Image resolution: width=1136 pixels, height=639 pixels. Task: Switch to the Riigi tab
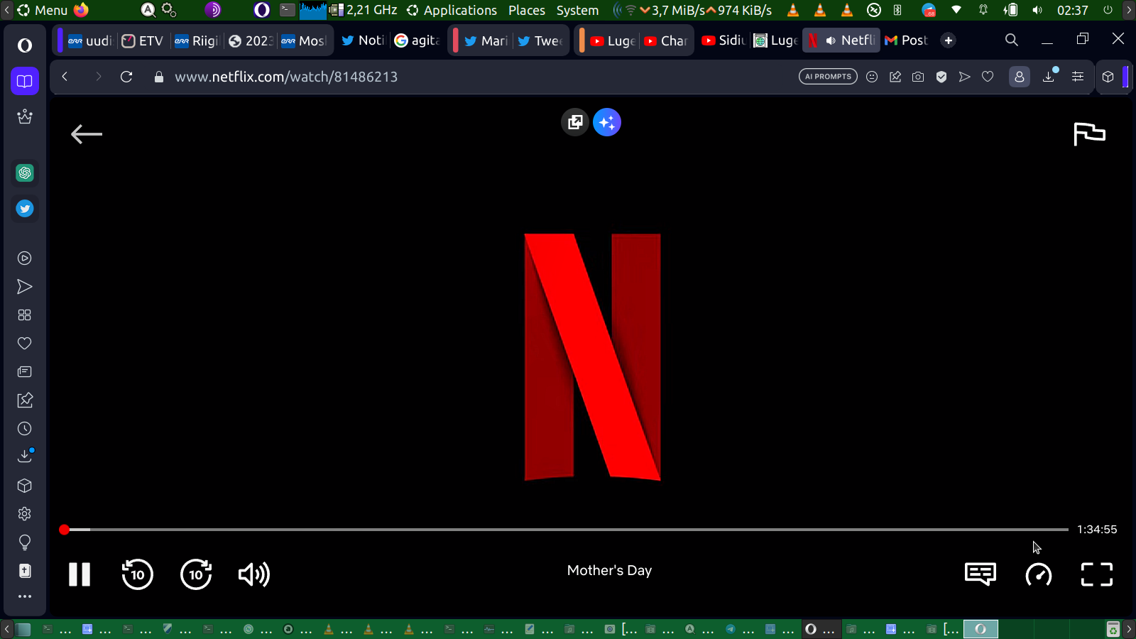click(x=197, y=40)
